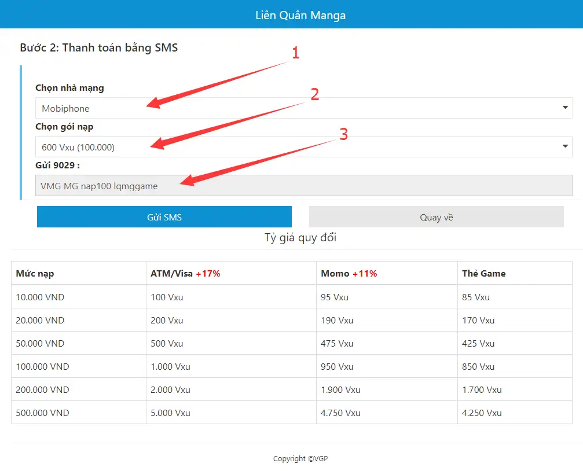Click the ATM/Visa +17% column header

click(x=231, y=273)
